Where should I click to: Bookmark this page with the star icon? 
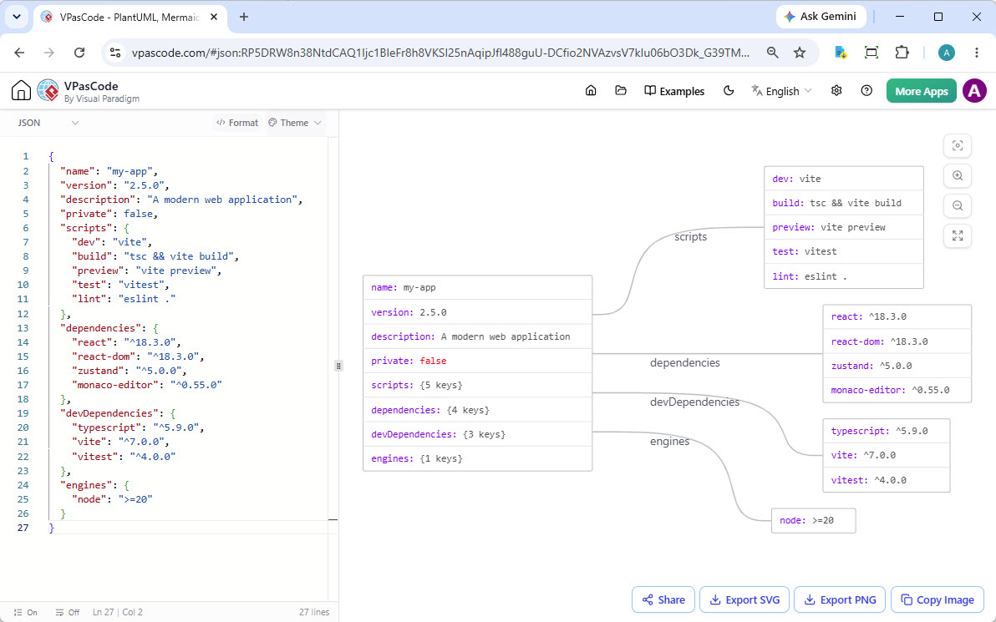pos(800,53)
